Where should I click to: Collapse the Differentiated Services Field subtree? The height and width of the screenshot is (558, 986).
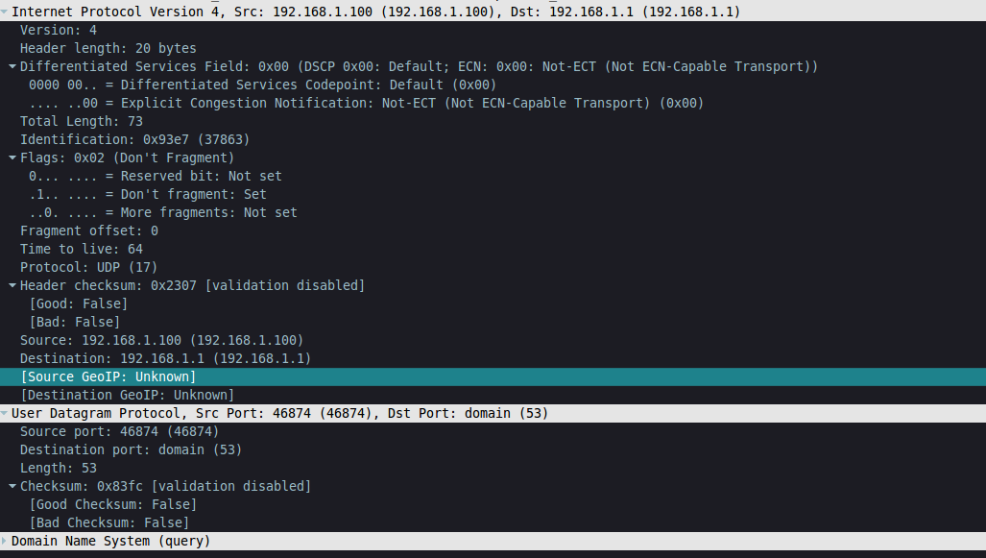[12, 66]
